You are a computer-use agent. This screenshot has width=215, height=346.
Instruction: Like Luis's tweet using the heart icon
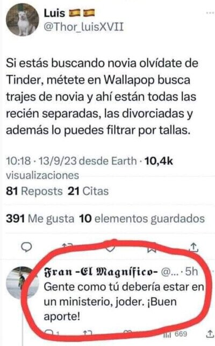110,248
